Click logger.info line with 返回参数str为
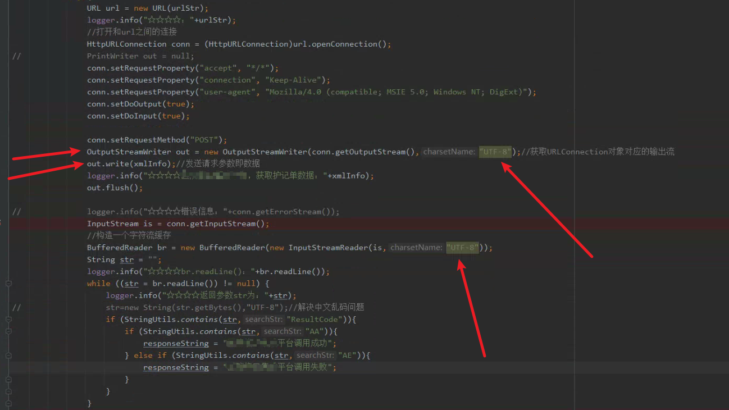The image size is (729, 410). click(x=201, y=295)
